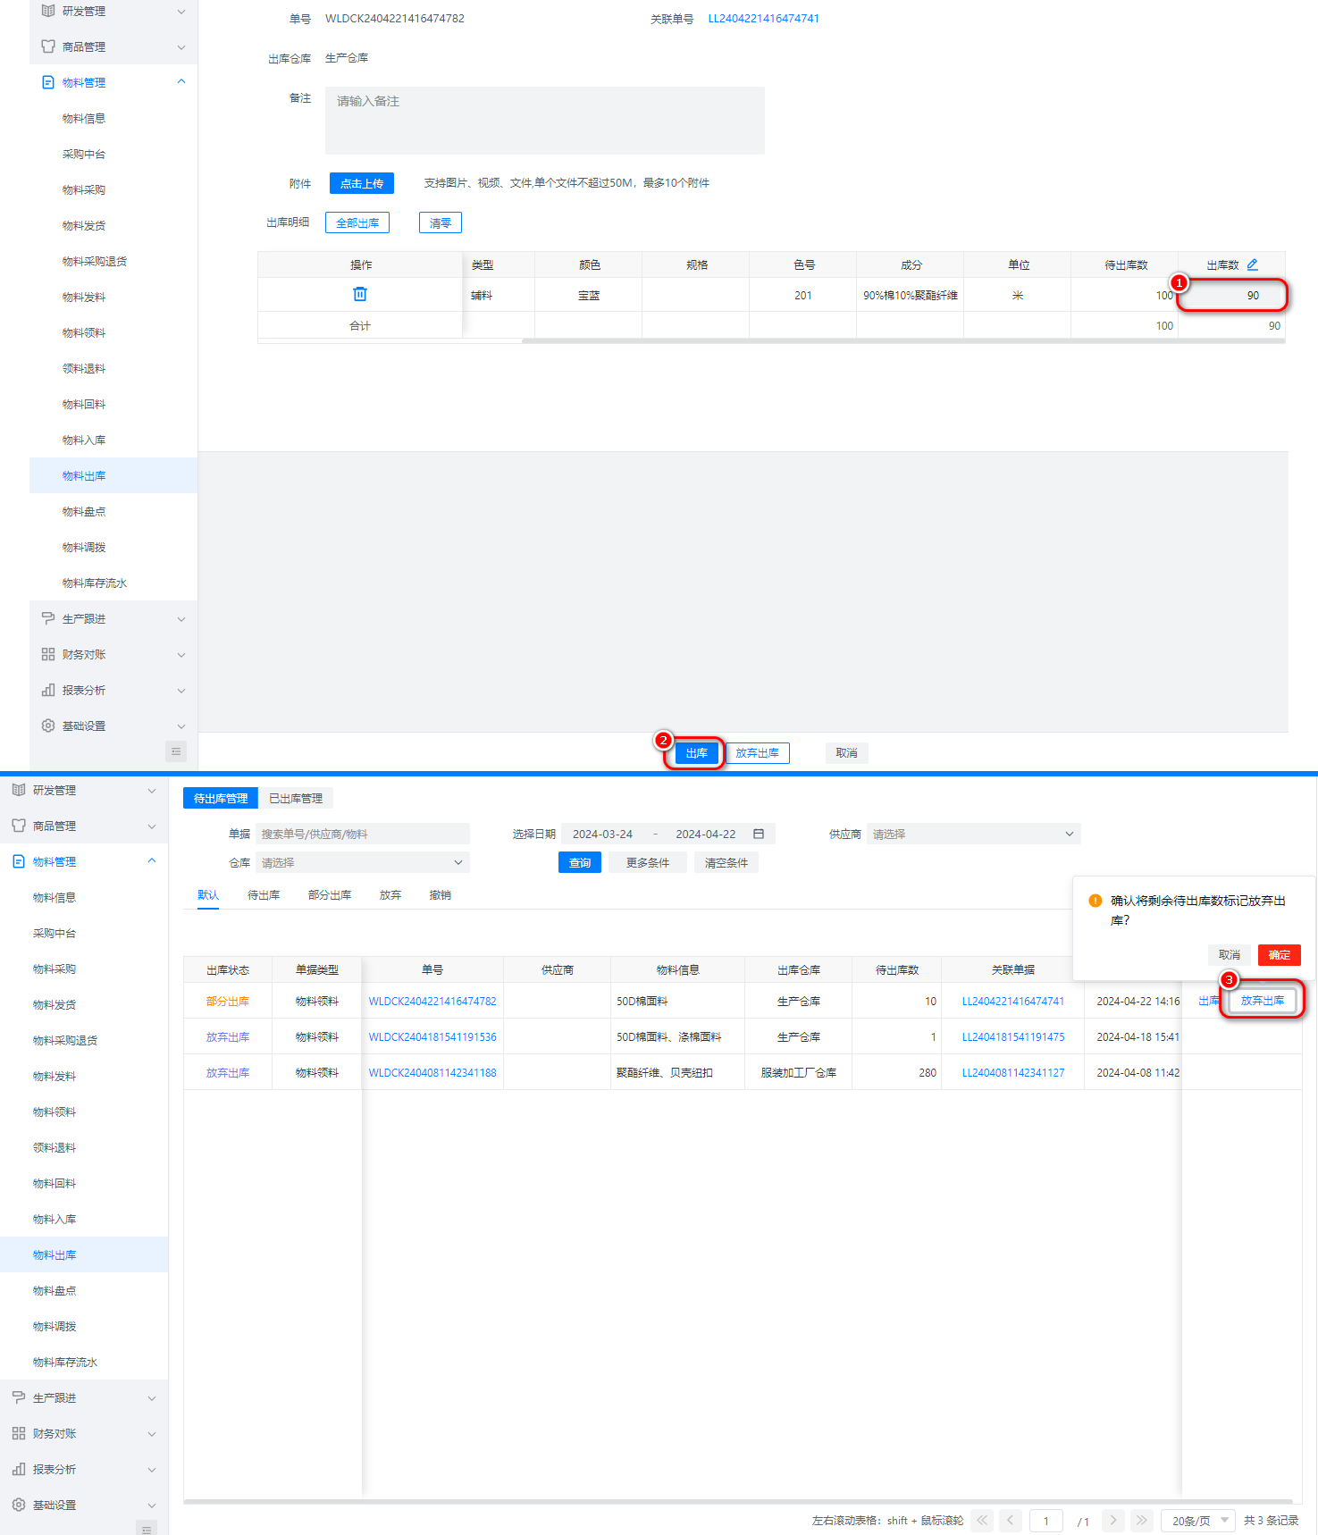Click the red 确定 confirm button

click(1279, 954)
